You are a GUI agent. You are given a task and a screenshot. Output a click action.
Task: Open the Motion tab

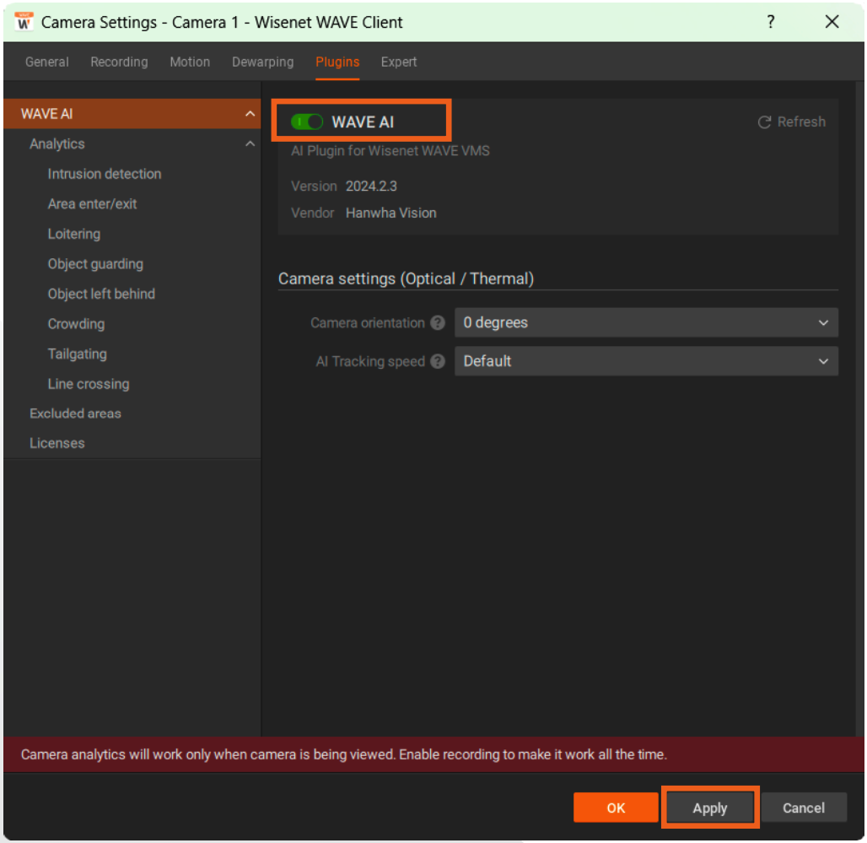tap(190, 62)
